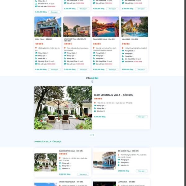The height and width of the screenshot is (186, 186).
Task: Open 'LALA VILLA – HOÀ BÌNH' title link
Action: point(130,39)
